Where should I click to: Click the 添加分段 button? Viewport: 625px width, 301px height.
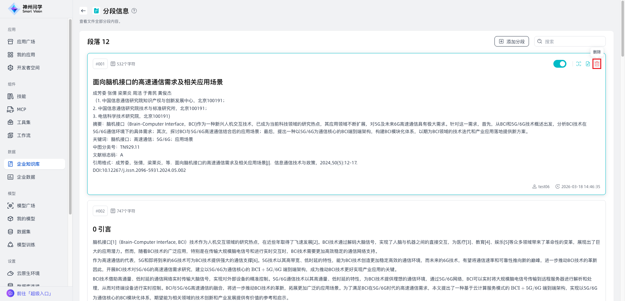click(512, 41)
